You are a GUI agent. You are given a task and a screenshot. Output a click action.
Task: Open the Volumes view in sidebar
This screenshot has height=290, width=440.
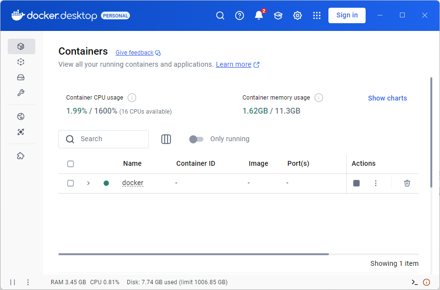click(x=21, y=77)
